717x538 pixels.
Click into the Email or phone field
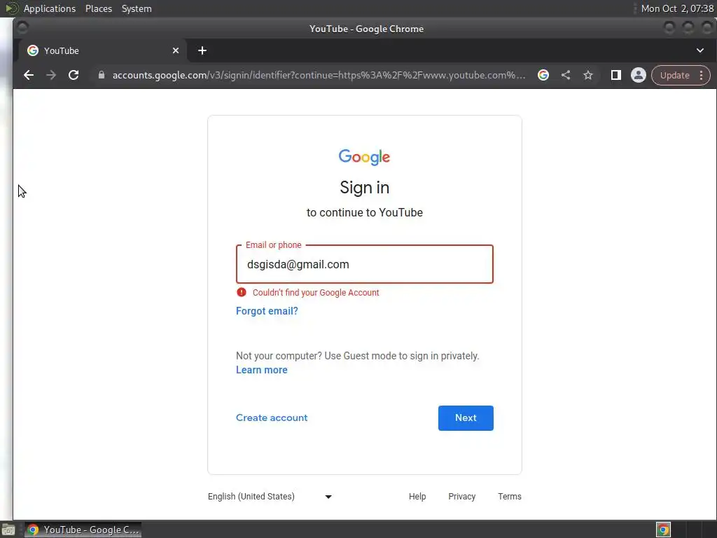[364, 264]
